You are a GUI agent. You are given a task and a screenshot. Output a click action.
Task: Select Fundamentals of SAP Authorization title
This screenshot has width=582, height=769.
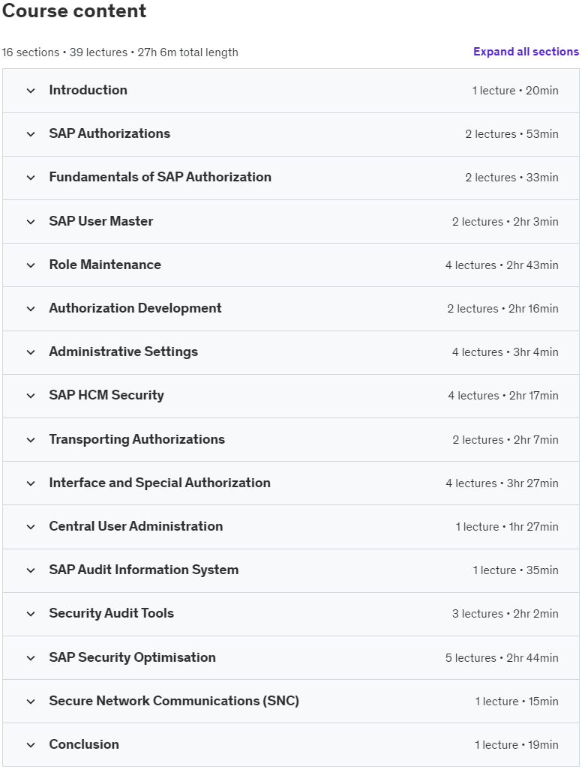click(x=160, y=177)
